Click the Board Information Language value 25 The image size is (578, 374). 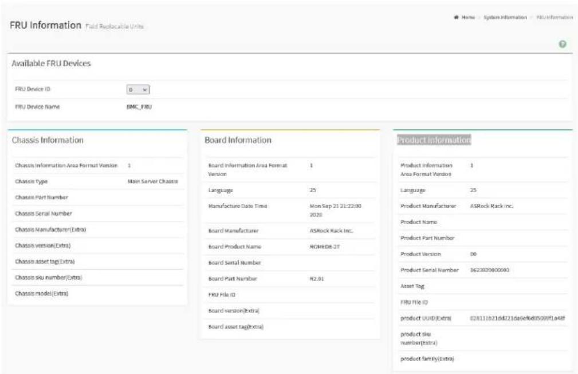[x=313, y=190]
